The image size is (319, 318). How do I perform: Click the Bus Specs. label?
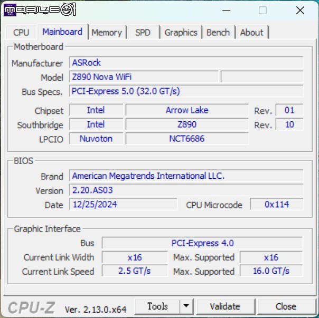(x=42, y=92)
